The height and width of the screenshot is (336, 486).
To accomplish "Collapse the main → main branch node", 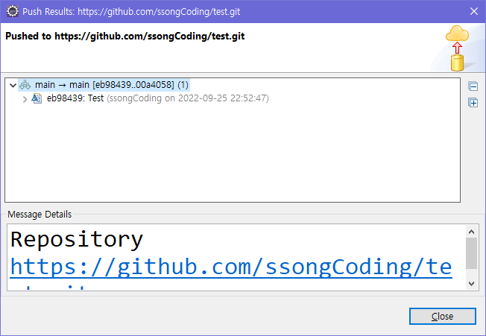I will pyautogui.click(x=13, y=85).
